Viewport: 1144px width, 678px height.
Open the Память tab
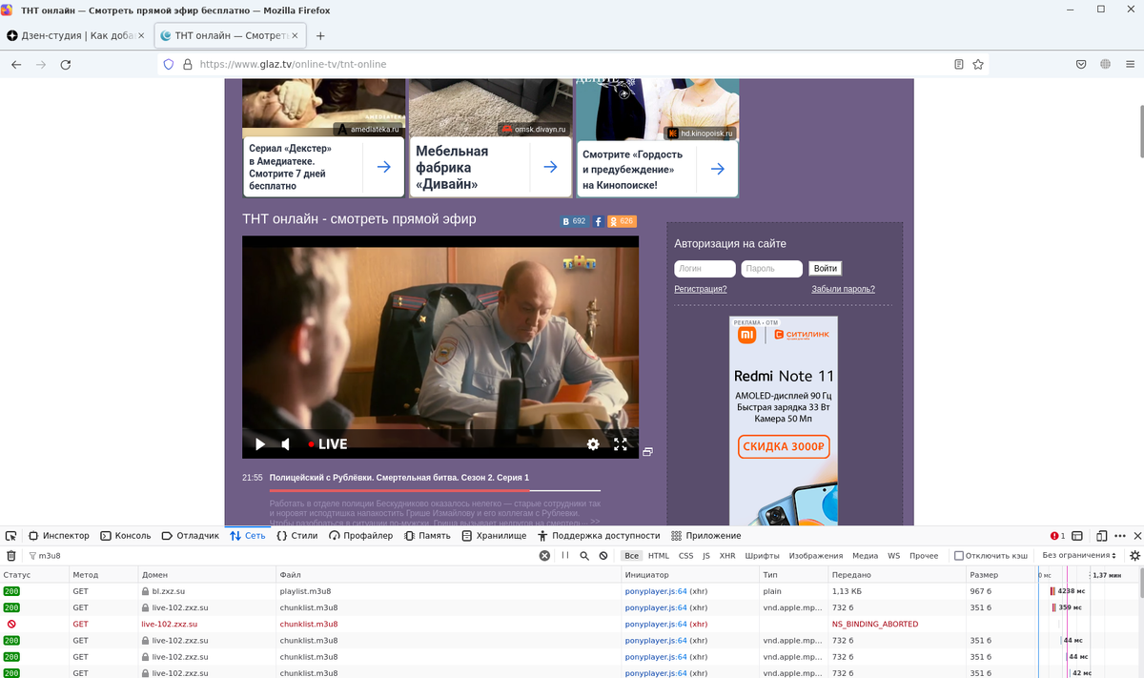426,536
